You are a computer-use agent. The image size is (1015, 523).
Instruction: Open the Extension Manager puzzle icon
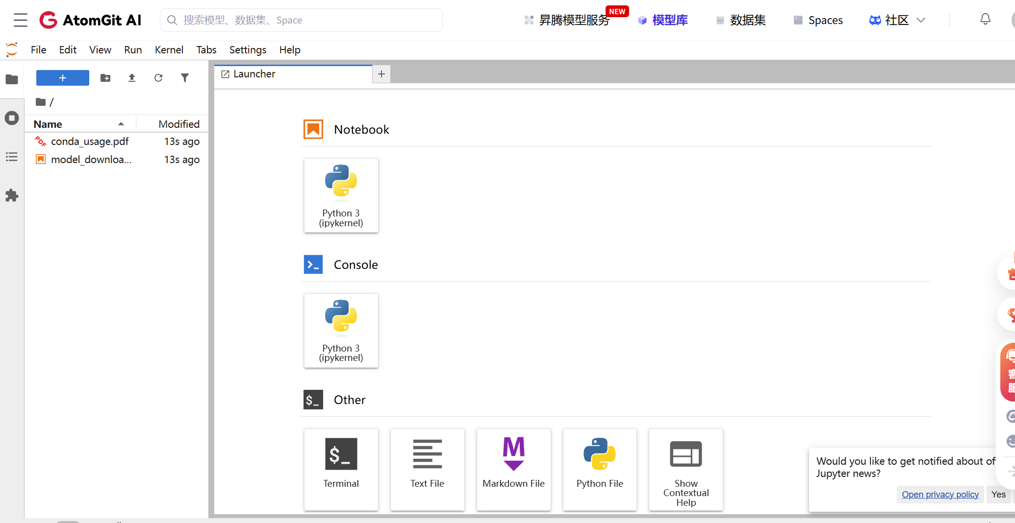12,195
